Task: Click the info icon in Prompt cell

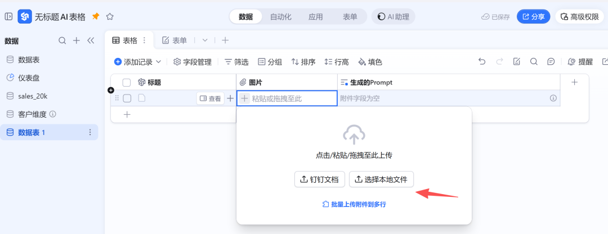Action: 553,98
